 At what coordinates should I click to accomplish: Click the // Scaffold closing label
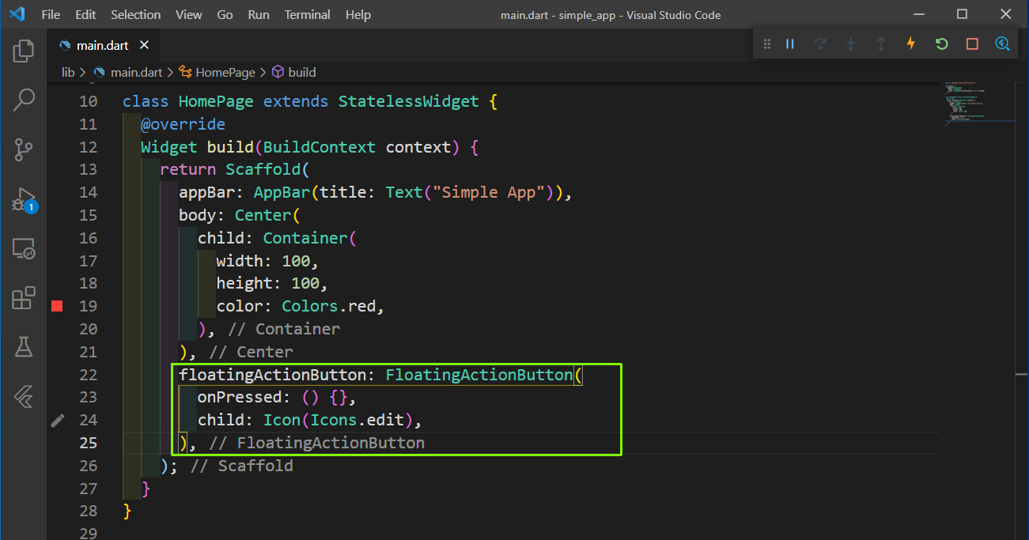click(x=241, y=466)
